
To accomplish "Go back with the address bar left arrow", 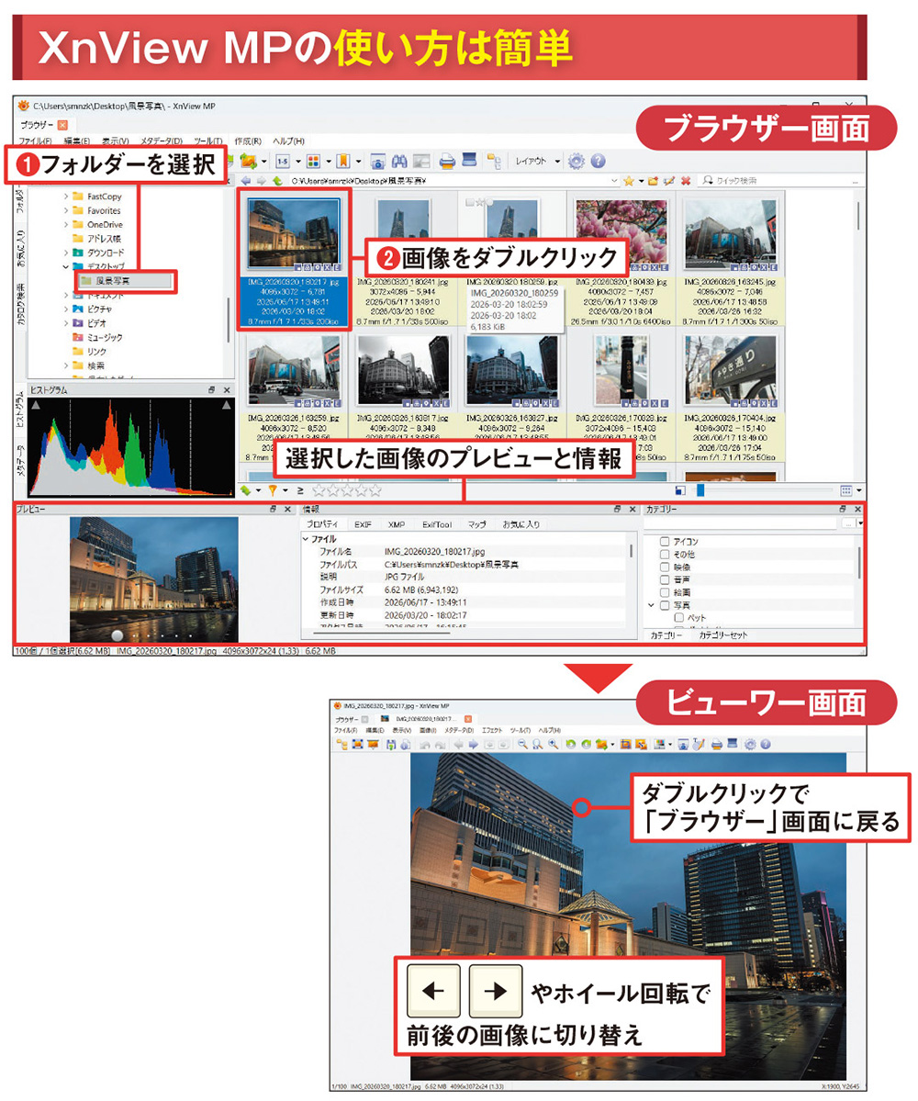I will point(246,181).
